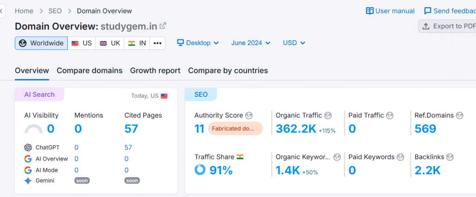Click the AI Search card label
This screenshot has height=197, width=476.
40,94
